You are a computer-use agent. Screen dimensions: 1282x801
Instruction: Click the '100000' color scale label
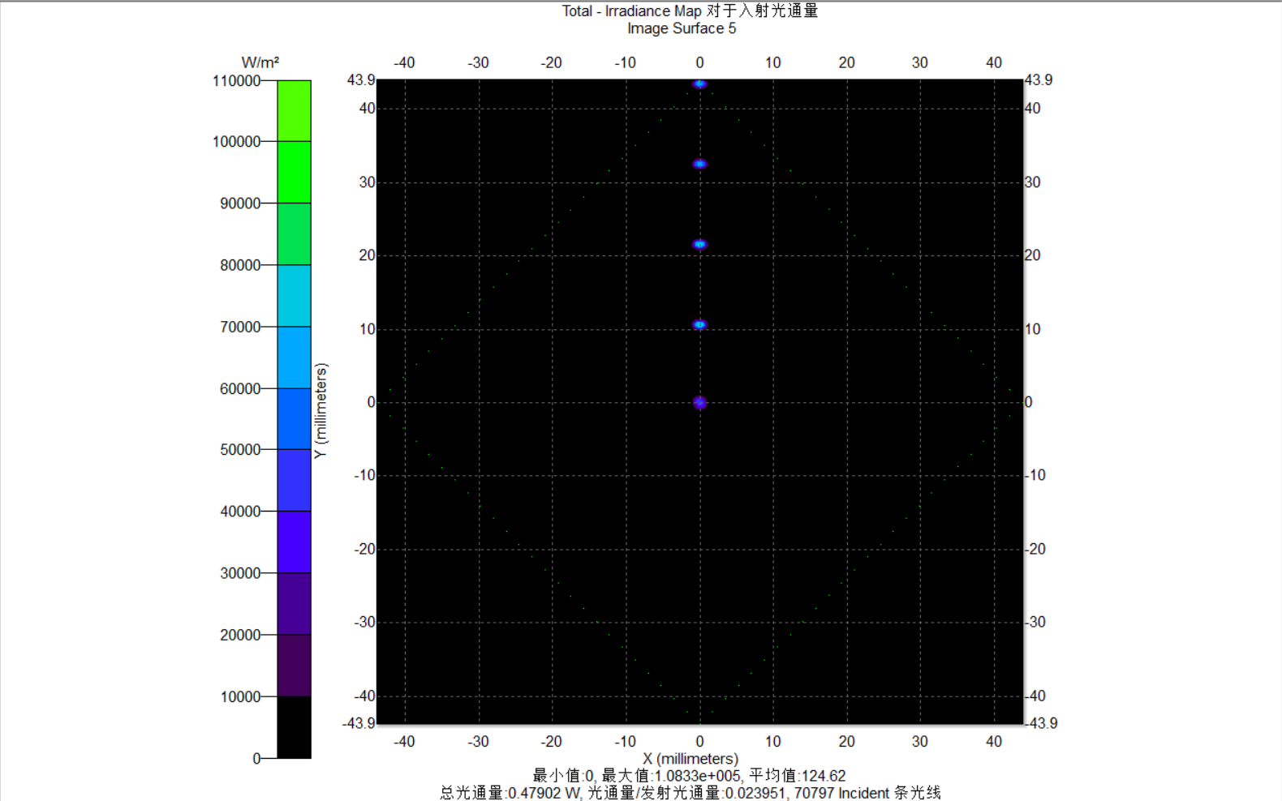point(236,142)
